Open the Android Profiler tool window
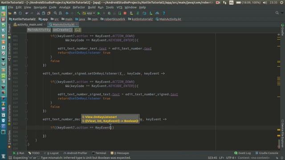285x160 pixels. [x=75, y=153]
